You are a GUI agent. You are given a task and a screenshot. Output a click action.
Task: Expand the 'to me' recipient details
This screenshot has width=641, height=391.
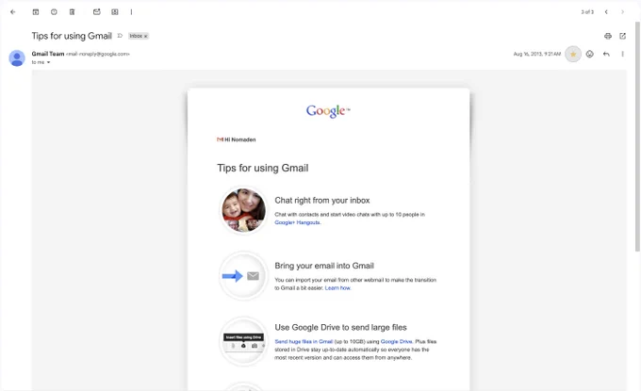[48, 62]
